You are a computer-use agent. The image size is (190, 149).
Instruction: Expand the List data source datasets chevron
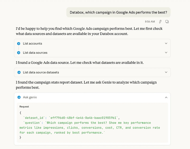coord(166,72)
